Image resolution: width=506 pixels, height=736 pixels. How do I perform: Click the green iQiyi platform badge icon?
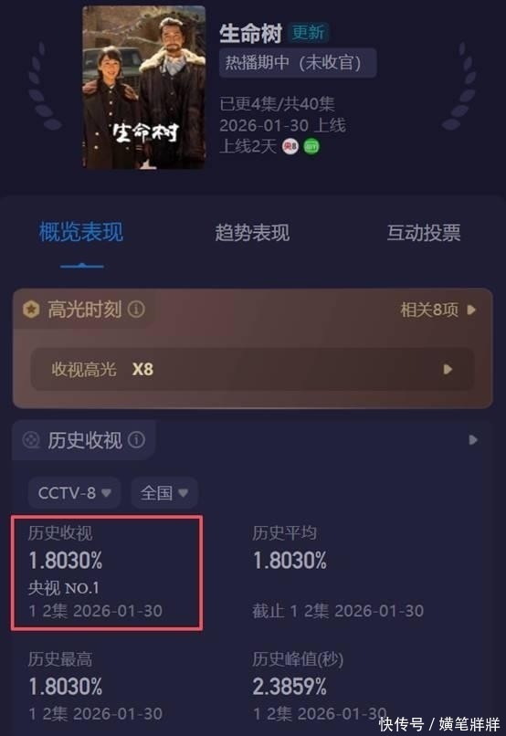point(311,147)
